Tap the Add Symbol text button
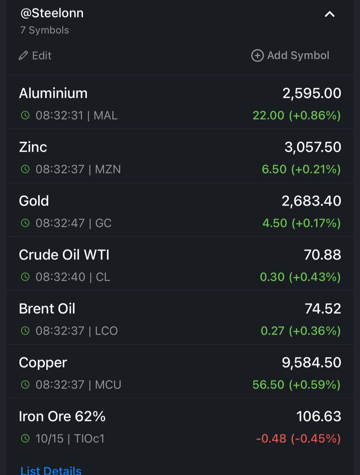The image size is (360, 475). pyautogui.click(x=298, y=56)
